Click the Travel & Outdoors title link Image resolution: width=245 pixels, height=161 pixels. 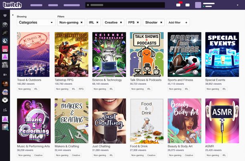(29, 80)
